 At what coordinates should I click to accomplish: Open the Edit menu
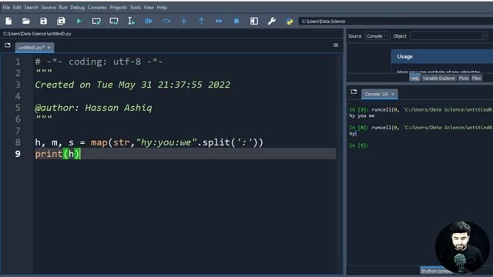pyautogui.click(x=17, y=7)
